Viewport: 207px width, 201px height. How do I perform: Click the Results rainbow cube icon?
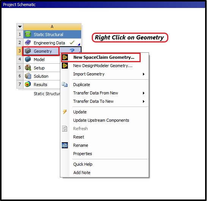point(28,84)
